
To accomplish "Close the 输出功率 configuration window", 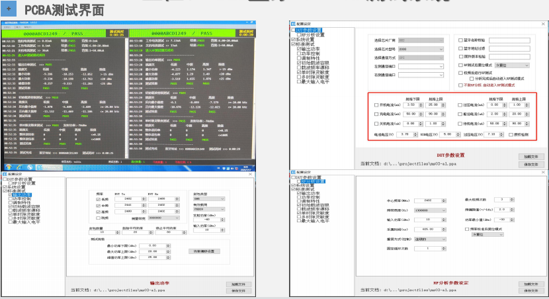I will coord(250,174).
